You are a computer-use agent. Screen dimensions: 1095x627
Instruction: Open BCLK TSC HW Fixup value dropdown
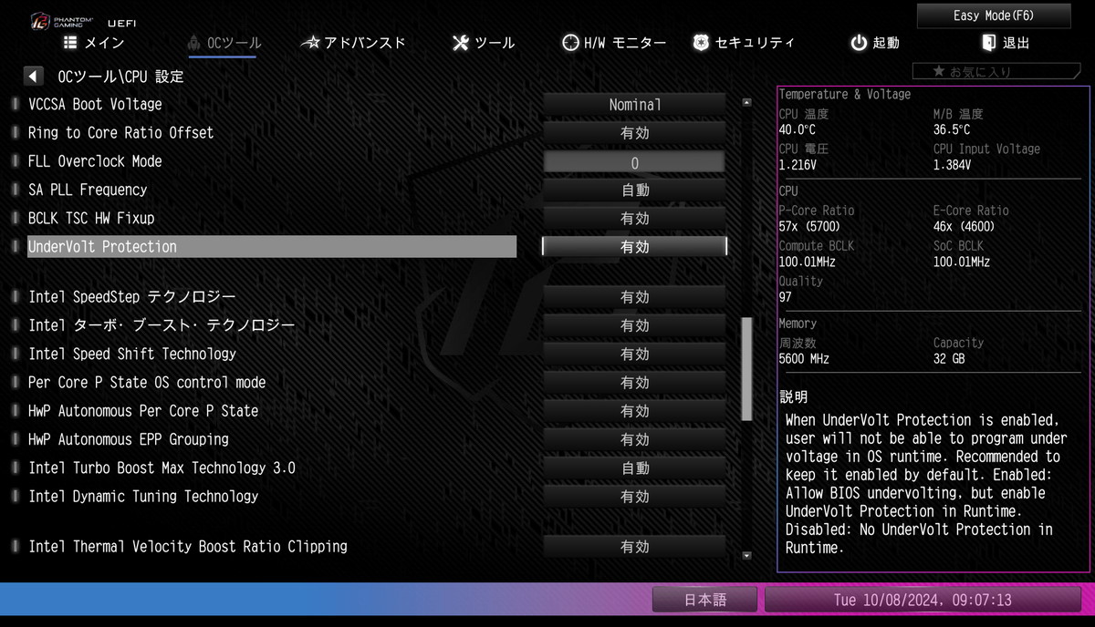pos(635,219)
